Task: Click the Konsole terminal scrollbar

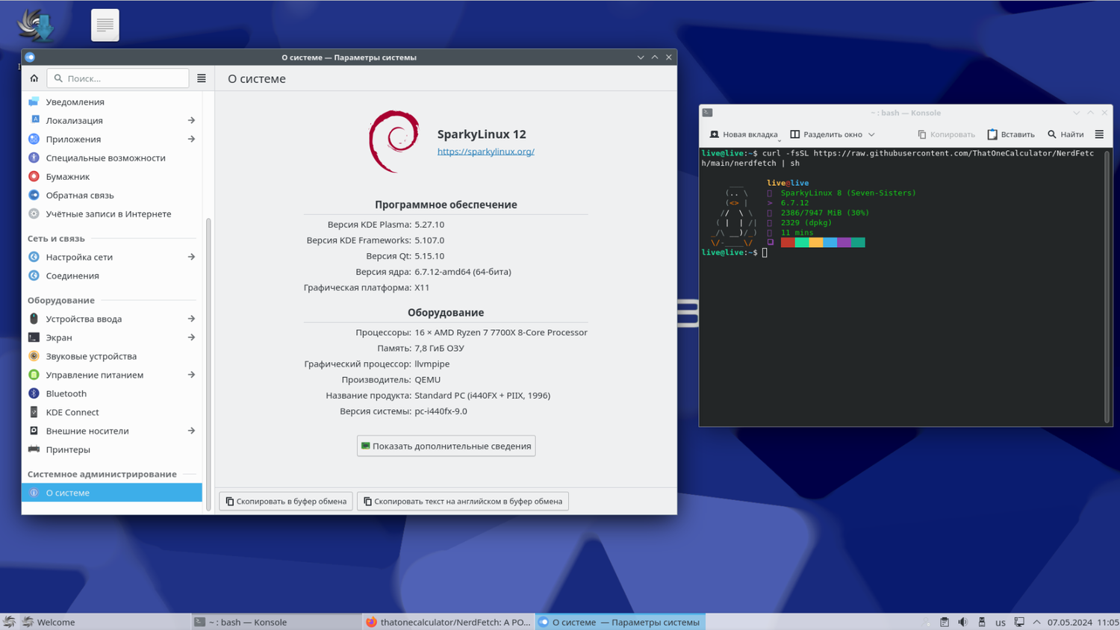Action: click(x=1107, y=287)
